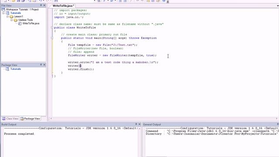
Task: Close the Build Output panel
Action: [139, 124]
